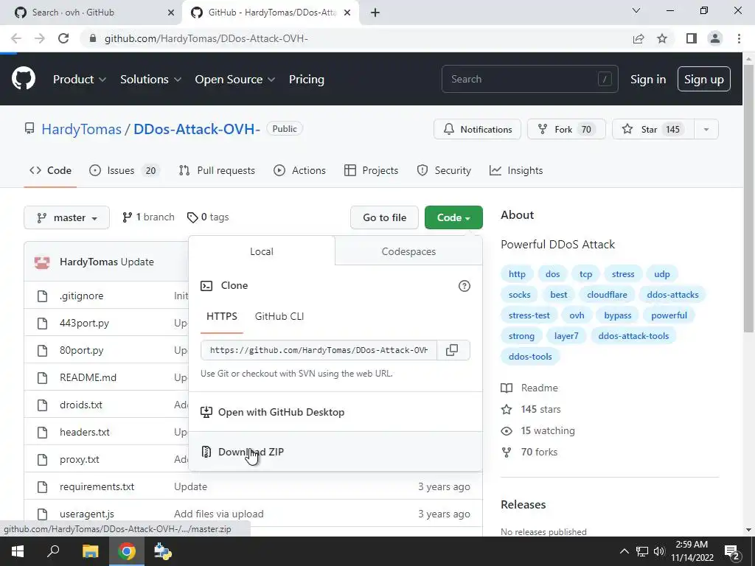The width and height of the screenshot is (755, 566).
Task: Click the Chrome icon on taskbar
Action: coord(127,551)
